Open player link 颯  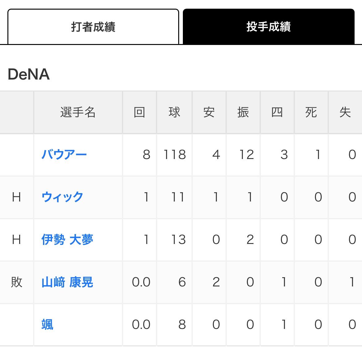coord(47,324)
